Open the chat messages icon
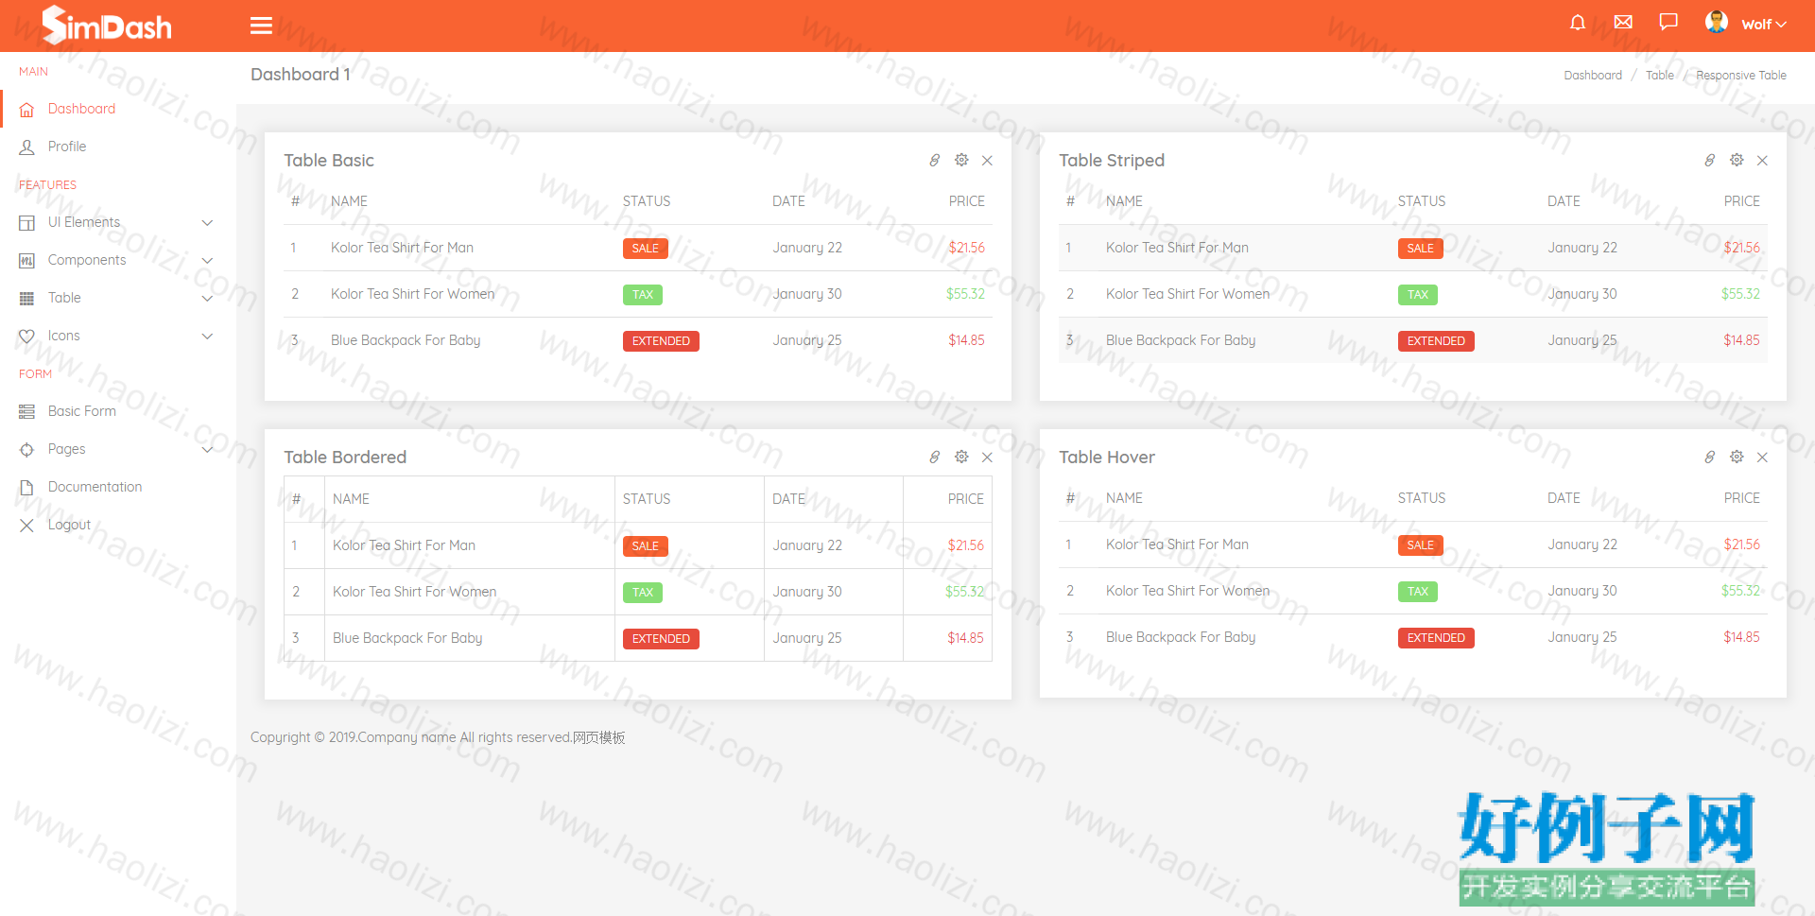Image resolution: width=1815 pixels, height=916 pixels. pos(1668,22)
